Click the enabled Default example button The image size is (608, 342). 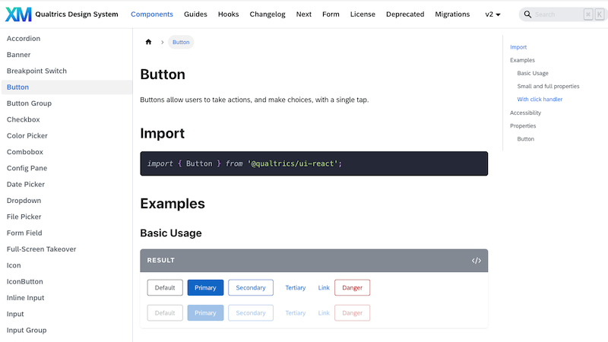click(x=165, y=288)
